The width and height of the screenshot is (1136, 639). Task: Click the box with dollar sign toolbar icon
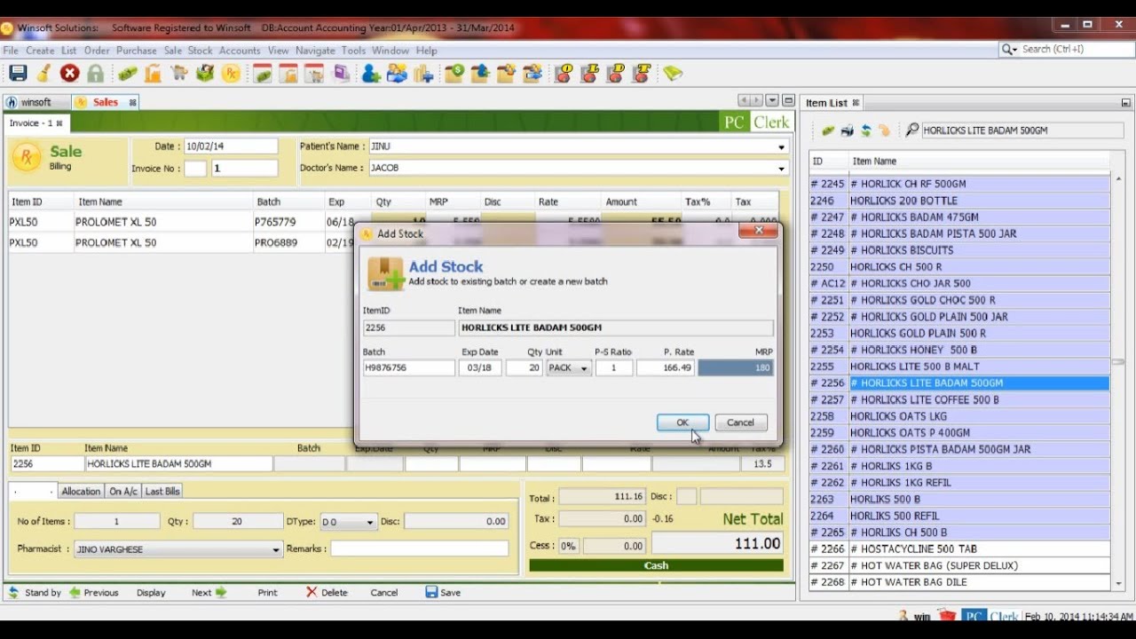[x=454, y=74]
